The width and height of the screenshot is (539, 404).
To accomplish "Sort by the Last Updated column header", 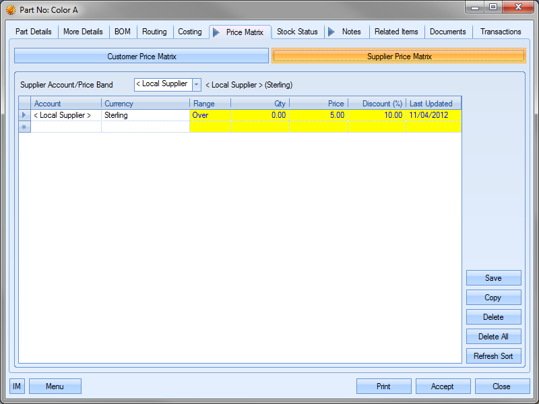I will pos(433,104).
